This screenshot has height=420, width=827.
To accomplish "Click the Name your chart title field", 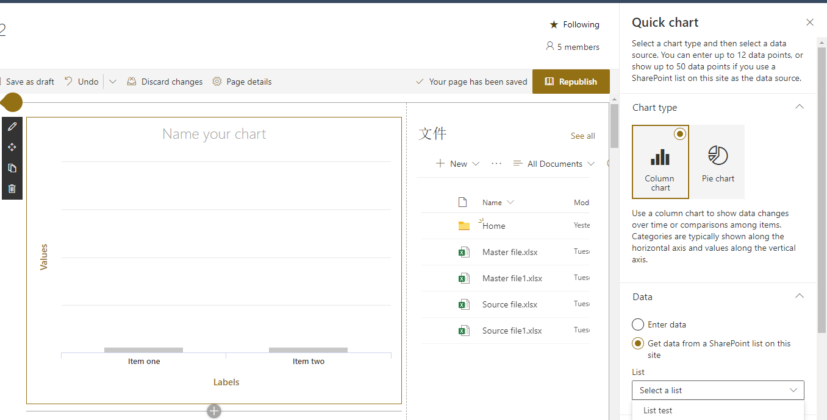I will (214, 134).
